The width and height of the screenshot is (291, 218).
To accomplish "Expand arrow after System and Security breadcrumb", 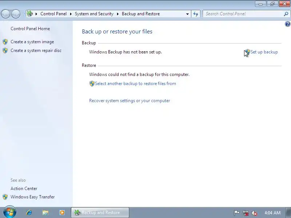I will click(117, 14).
